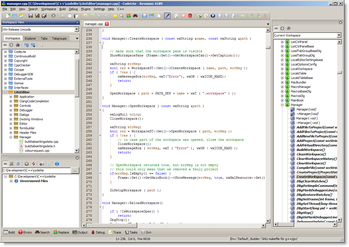Click the SVN refresh arrow icon
This screenshot has width=349, height=247.
point(18,164)
